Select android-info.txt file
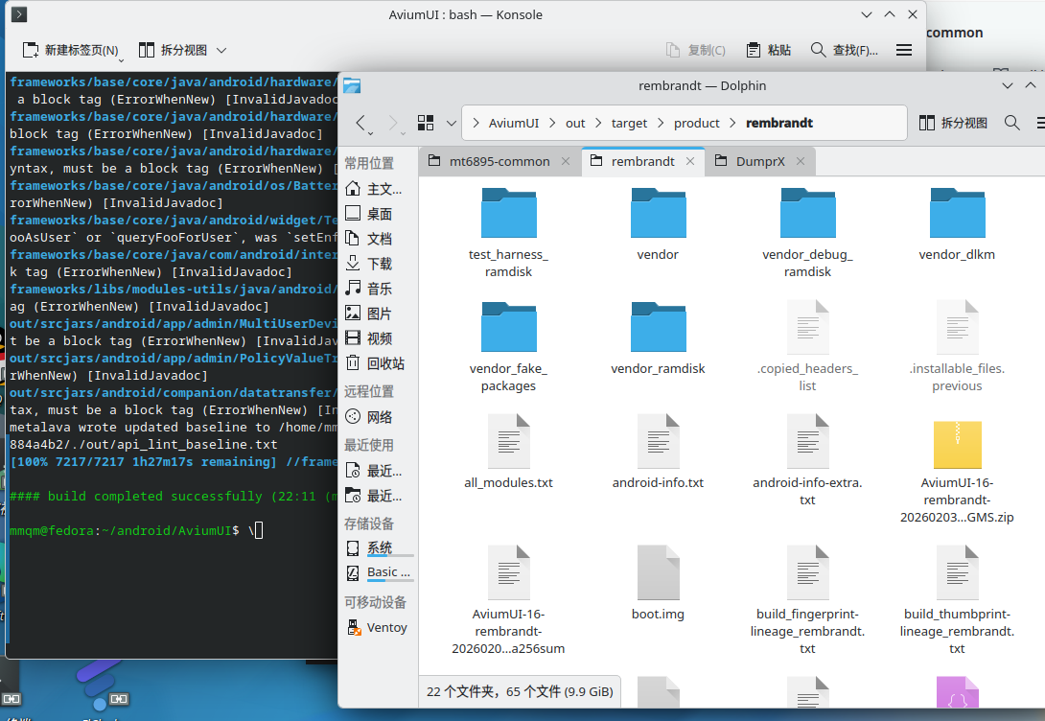Image resolution: width=1045 pixels, height=721 pixels. coord(658,452)
